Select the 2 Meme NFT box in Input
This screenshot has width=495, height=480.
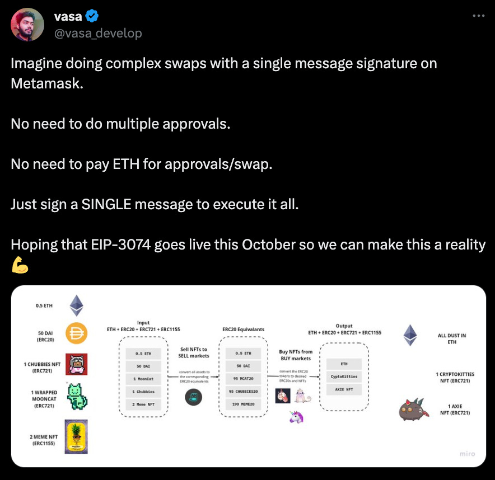pos(144,404)
